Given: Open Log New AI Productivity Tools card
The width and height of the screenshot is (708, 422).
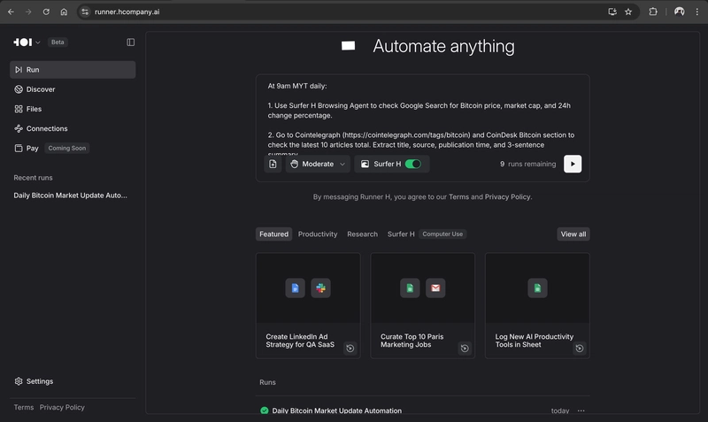Looking at the screenshot, I should click(x=537, y=305).
